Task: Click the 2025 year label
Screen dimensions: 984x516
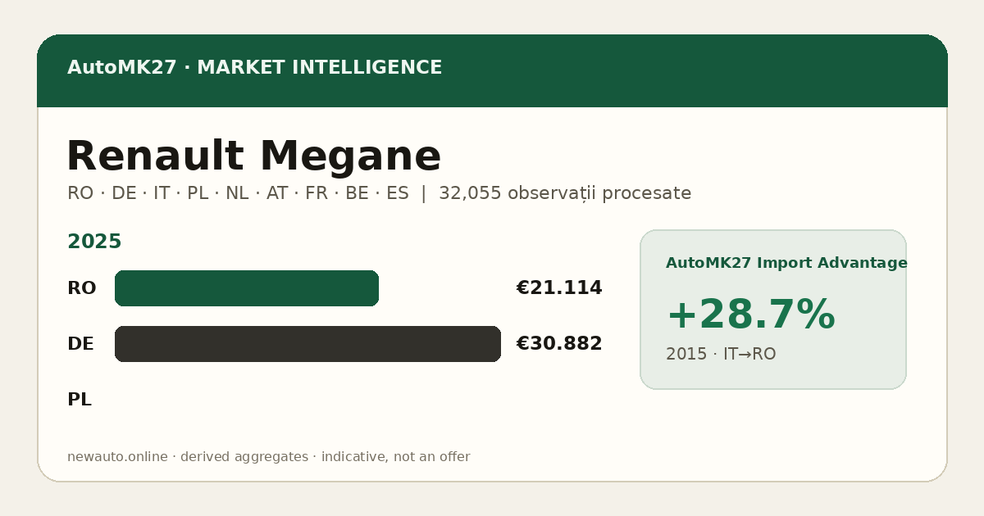Action: (x=94, y=242)
